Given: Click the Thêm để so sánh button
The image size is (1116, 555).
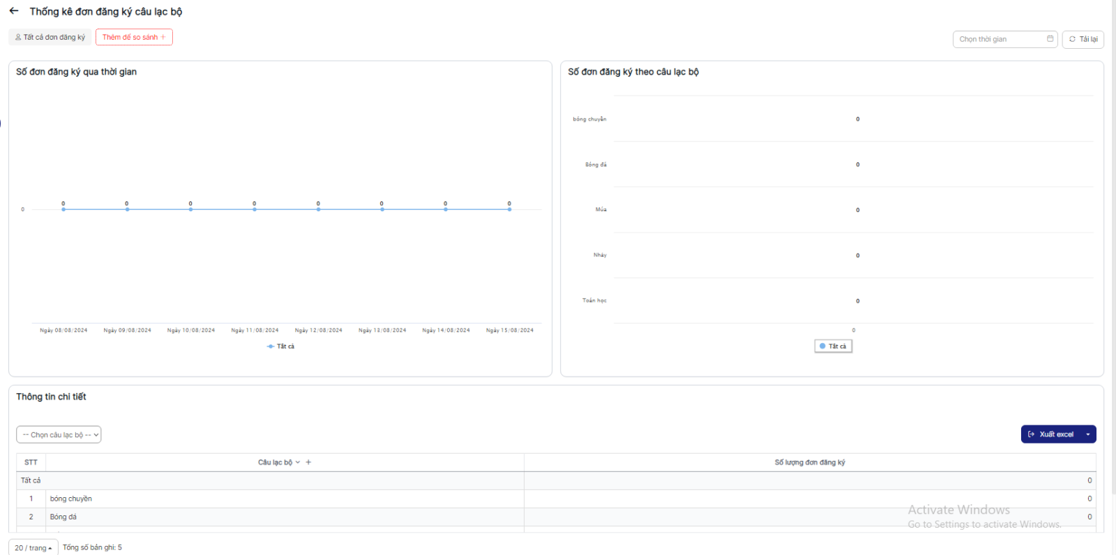Looking at the screenshot, I should coord(134,37).
